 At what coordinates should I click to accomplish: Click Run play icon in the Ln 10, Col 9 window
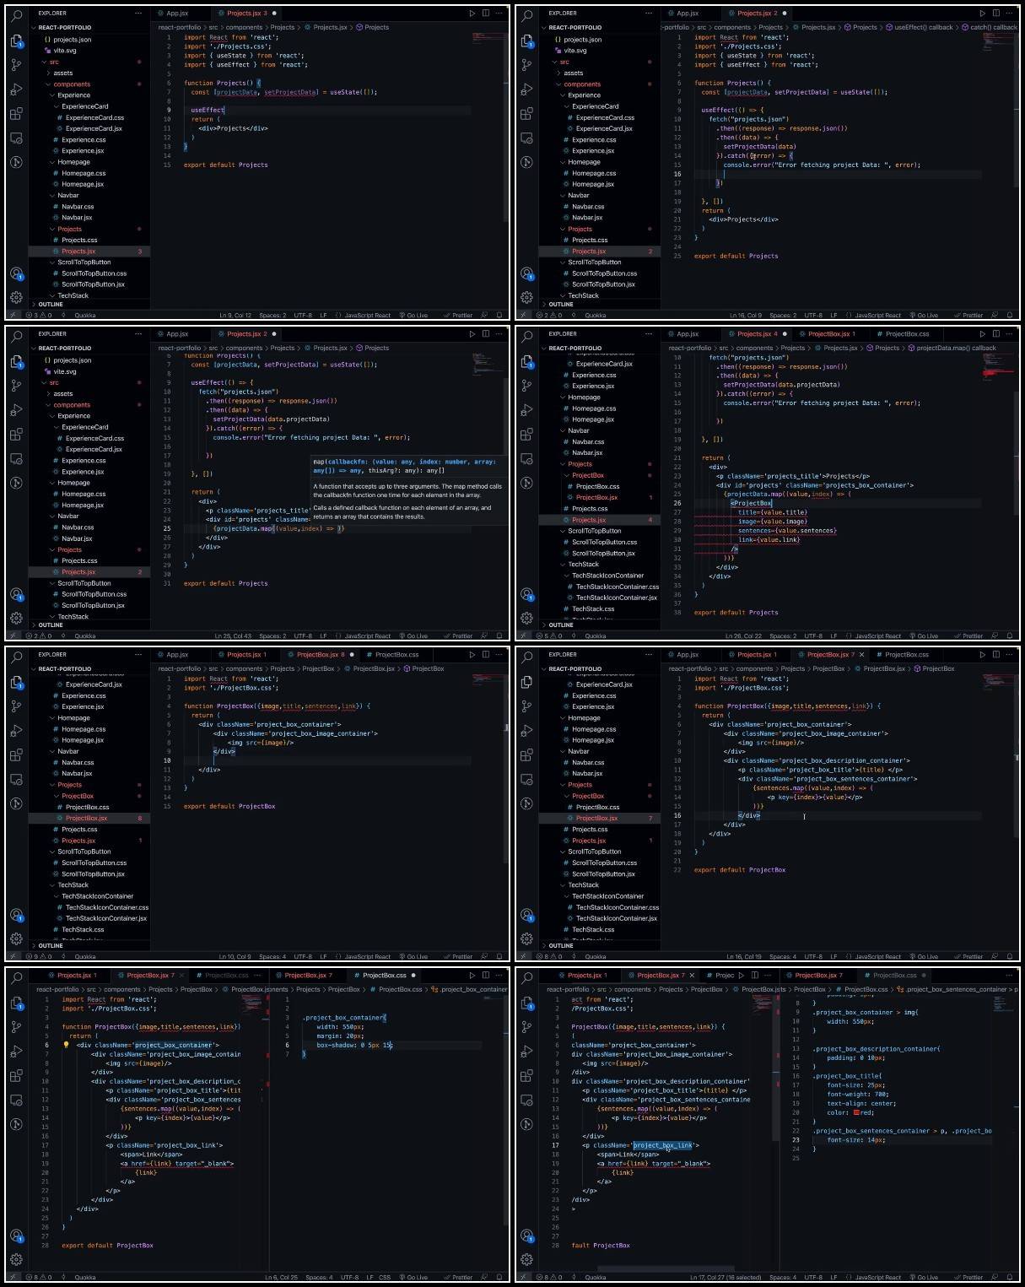click(x=472, y=655)
